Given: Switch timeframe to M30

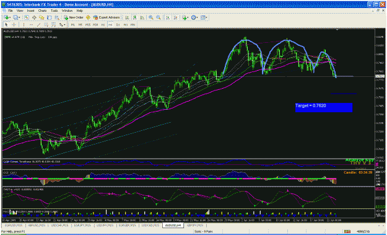Looking at the screenshot, I should 95,25.
